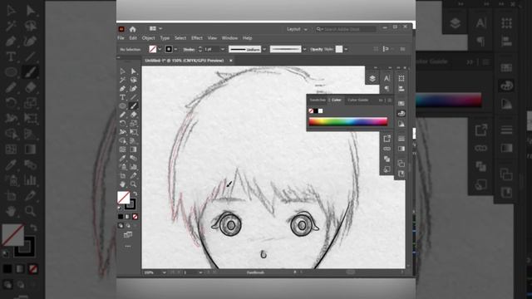Open the Uniform width profile dropdown
Viewport: 532px width, 299px height.
(x=264, y=50)
